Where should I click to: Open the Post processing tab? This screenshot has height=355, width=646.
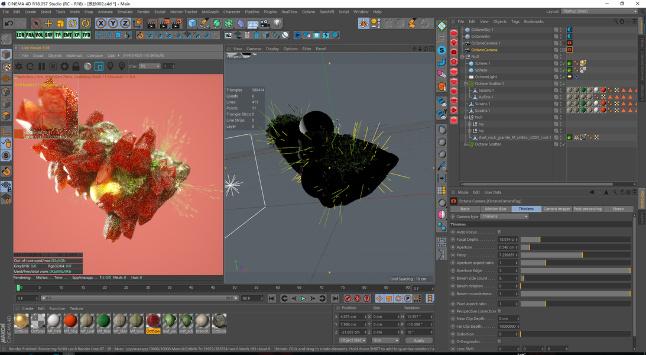[587, 209]
